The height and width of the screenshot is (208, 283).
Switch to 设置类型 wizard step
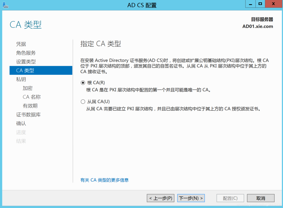tap(26, 62)
